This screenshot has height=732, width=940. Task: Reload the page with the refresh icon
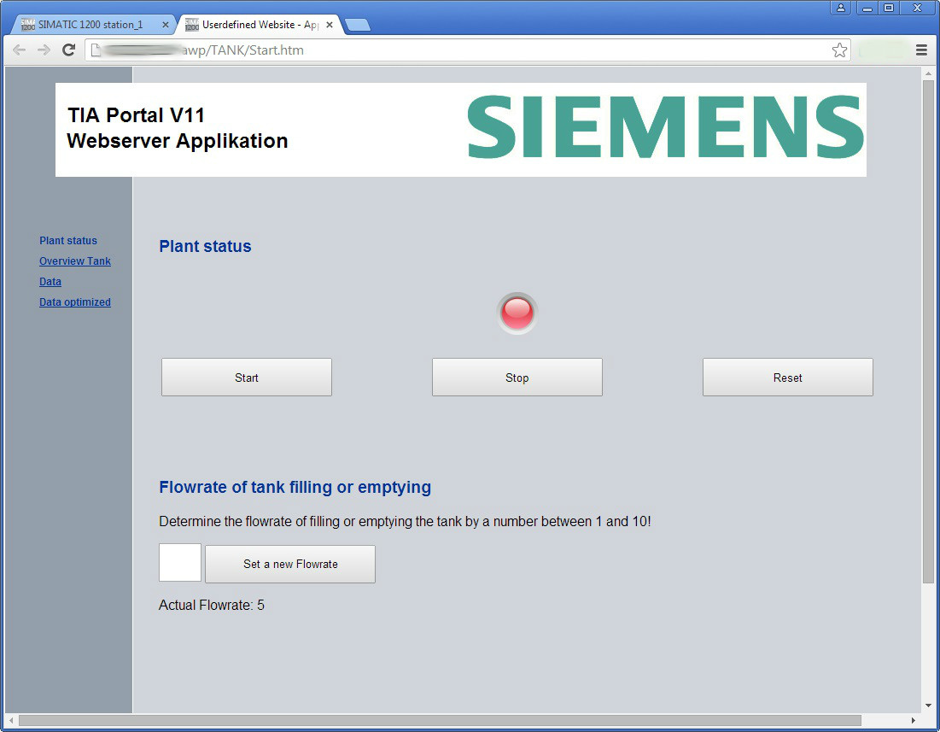[x=69, y=50]
